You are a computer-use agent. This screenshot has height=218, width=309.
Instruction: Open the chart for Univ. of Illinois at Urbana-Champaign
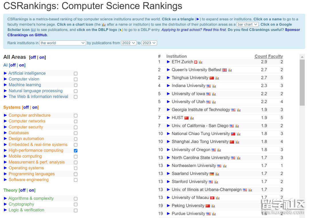tap(250, 190)
